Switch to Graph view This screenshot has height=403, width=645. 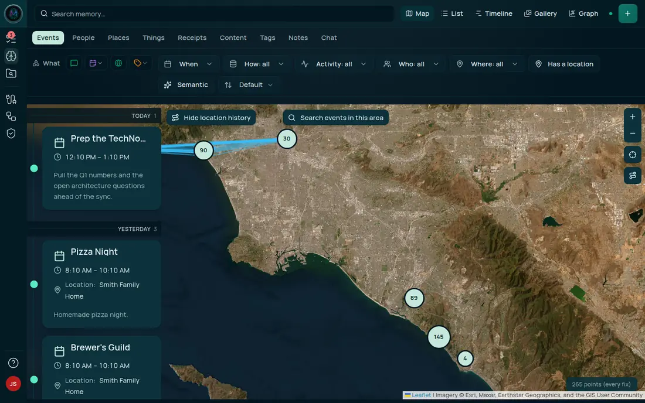(583, 13)
